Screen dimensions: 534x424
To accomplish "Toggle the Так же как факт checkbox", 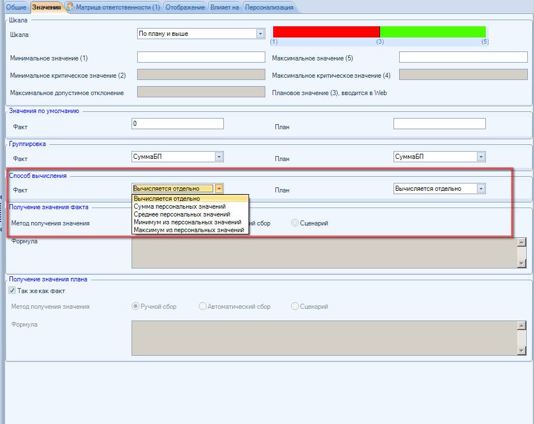I will coord(12,291).
